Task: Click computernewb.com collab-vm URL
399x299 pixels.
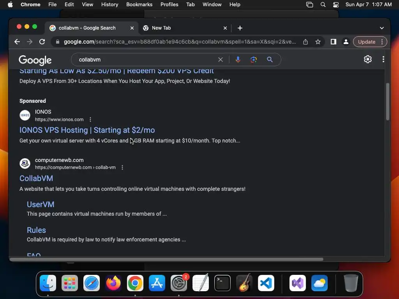Action: [75, 167]
